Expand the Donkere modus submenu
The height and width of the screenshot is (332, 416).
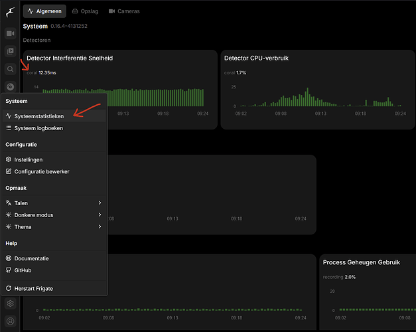click(x=53, y=215)
